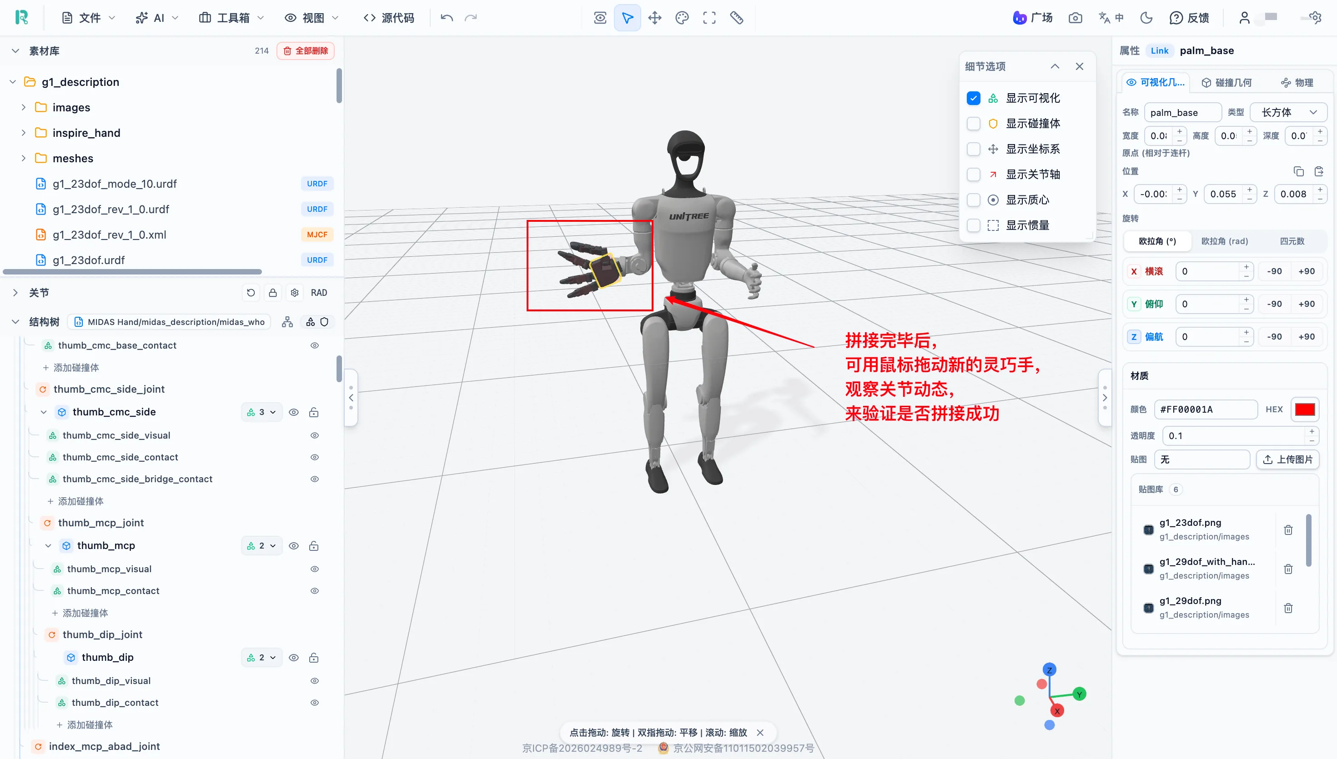This screenshot has height=759, width=1337.
Task: Collapse the g1_description folder
Action: [13, 82]
